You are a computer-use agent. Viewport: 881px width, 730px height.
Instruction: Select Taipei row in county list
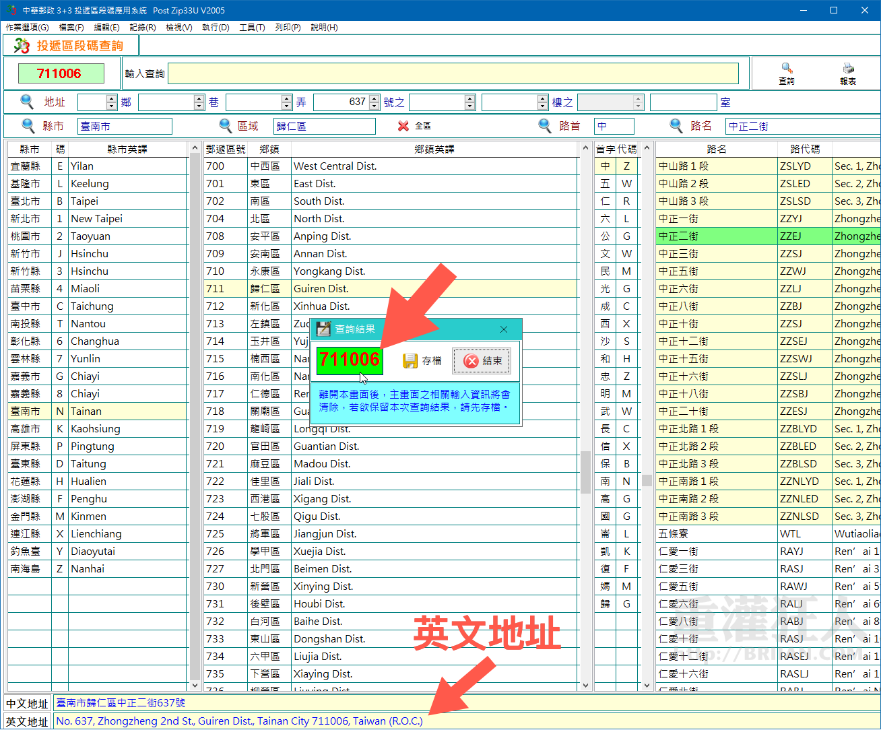(98, 201)
